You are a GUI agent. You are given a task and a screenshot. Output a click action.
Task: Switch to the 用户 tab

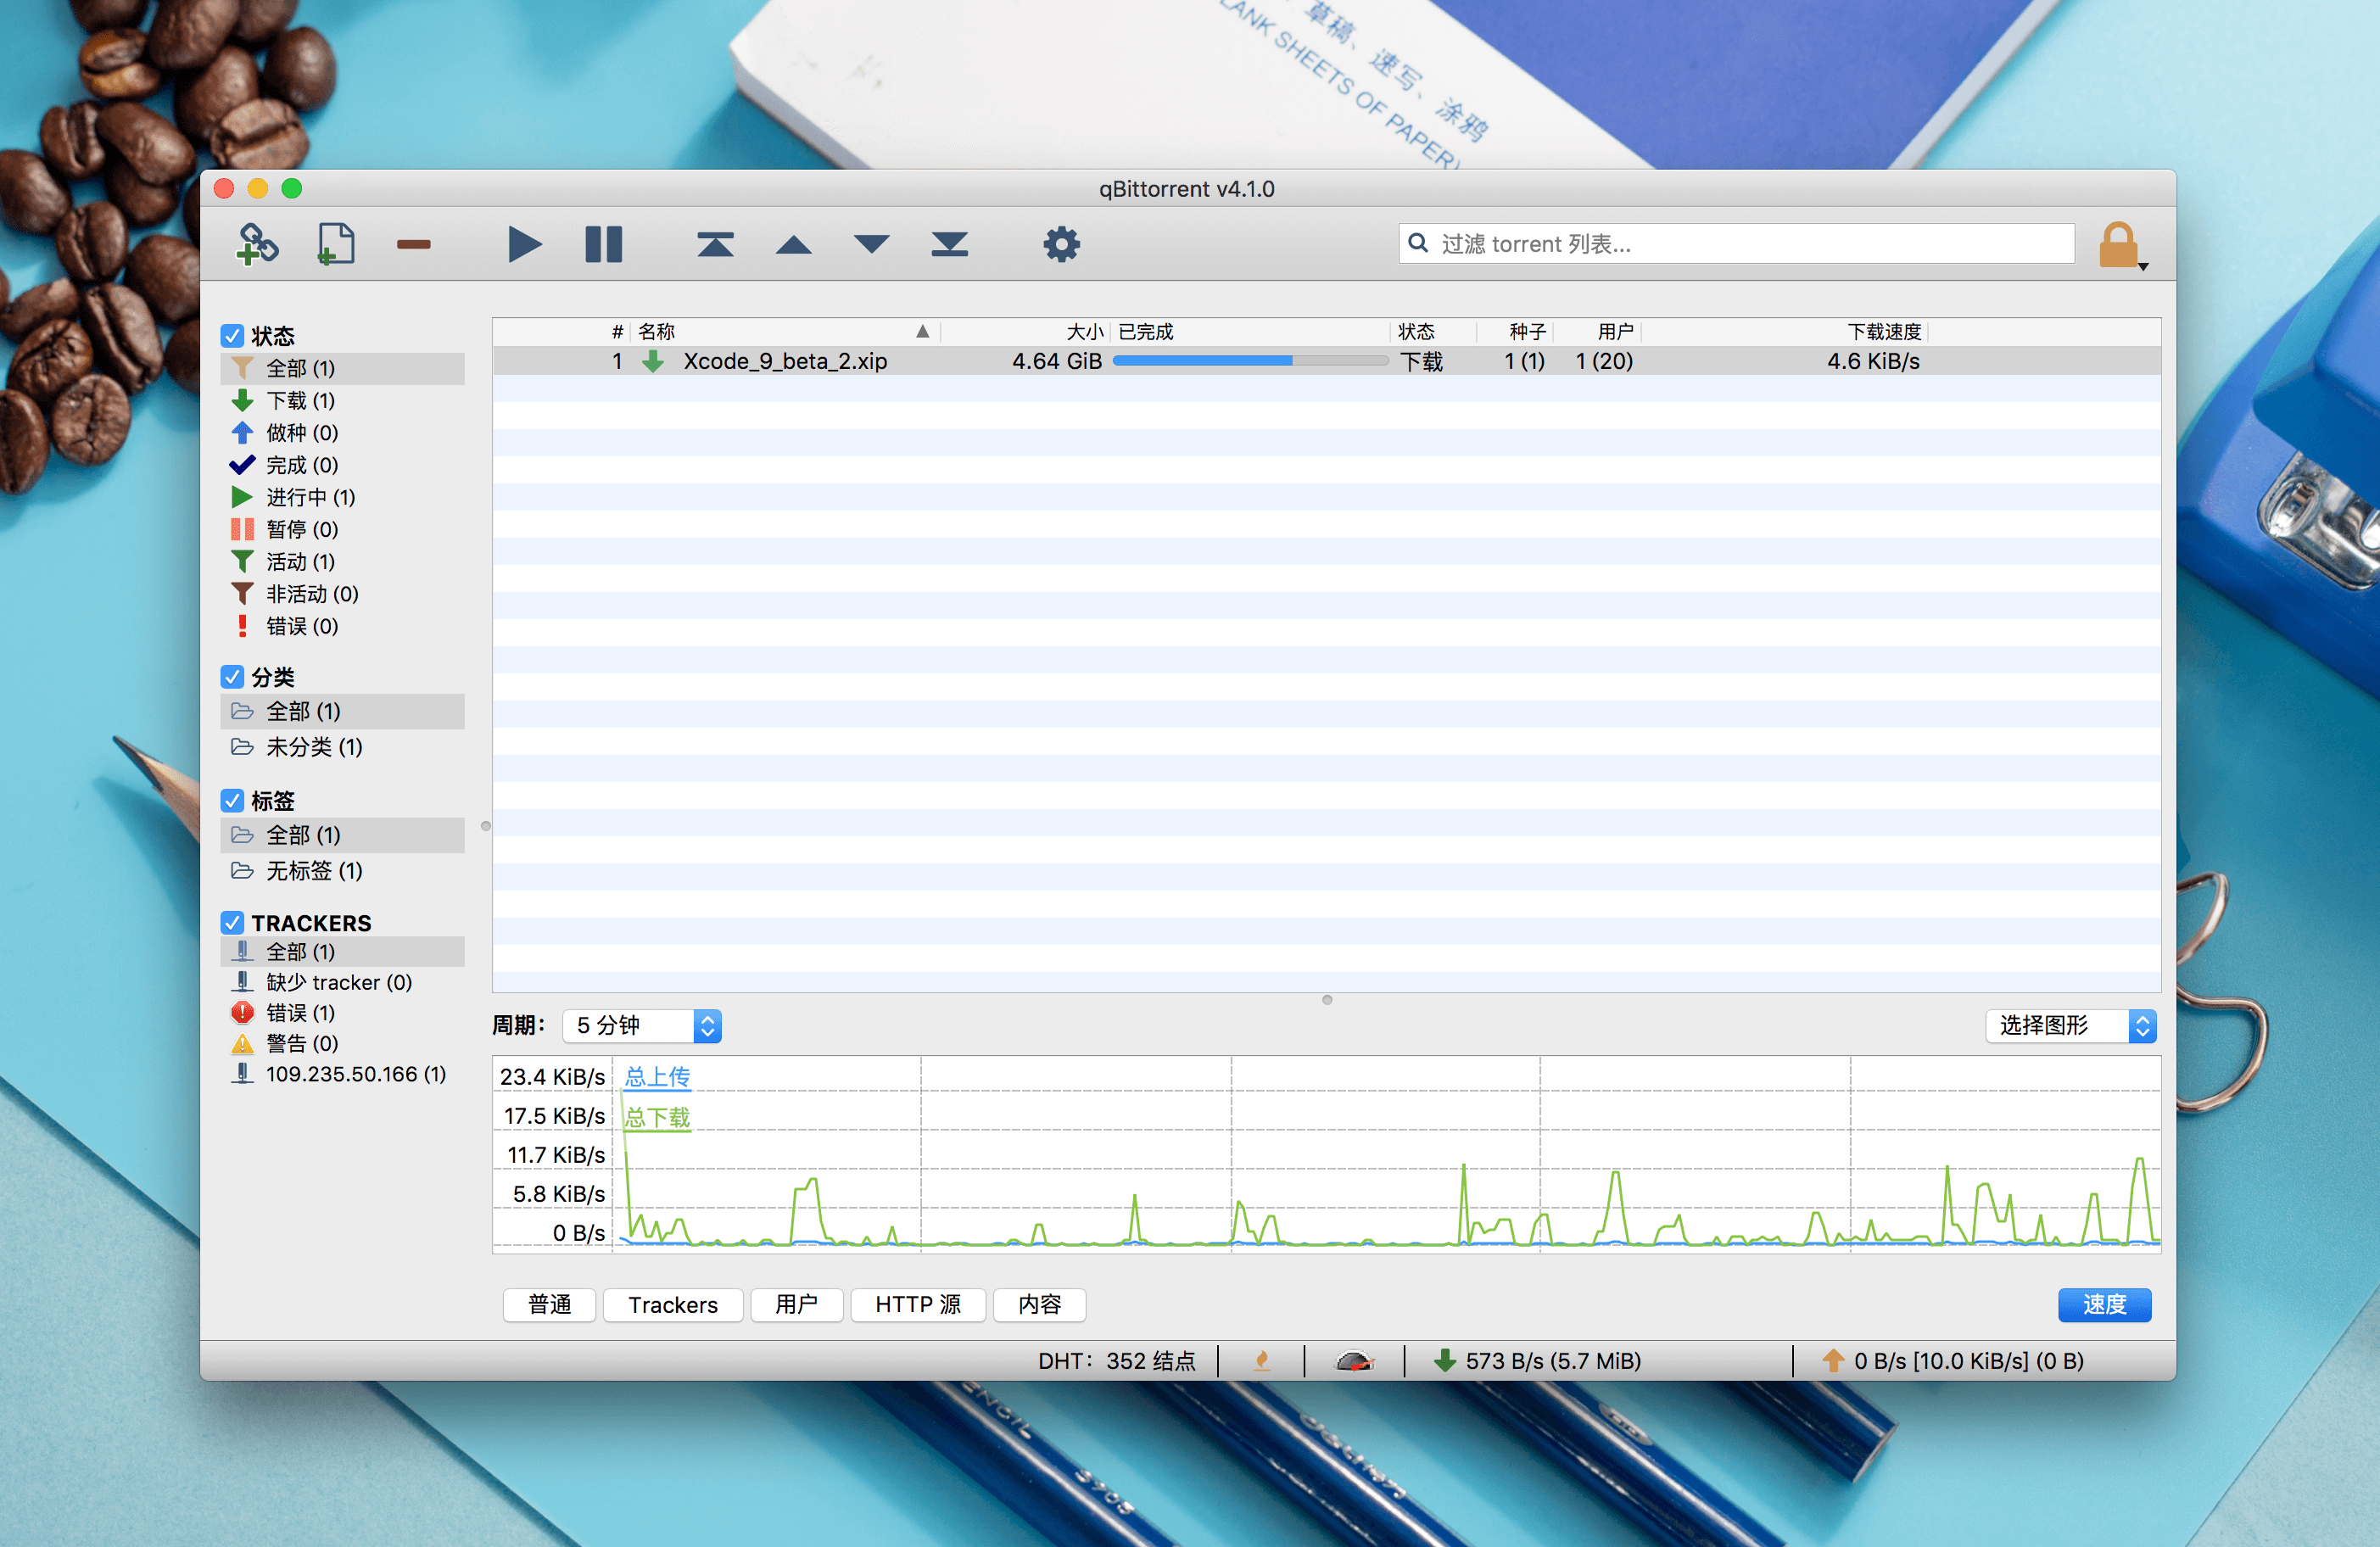click(796, 1304)
